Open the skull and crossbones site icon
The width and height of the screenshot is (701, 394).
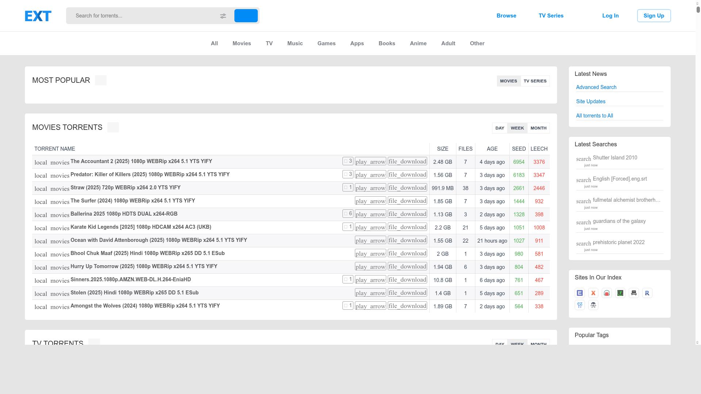(593, 305)
